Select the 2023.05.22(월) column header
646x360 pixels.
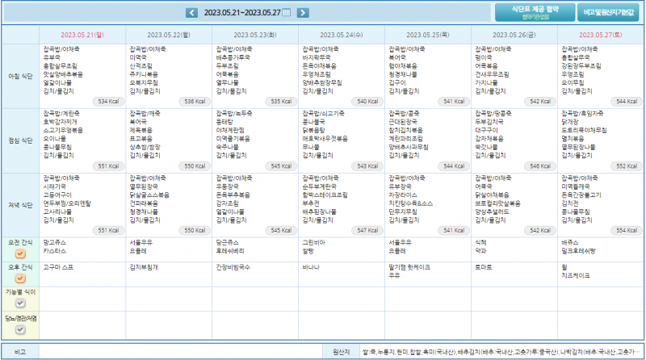[x=169, y=35]
